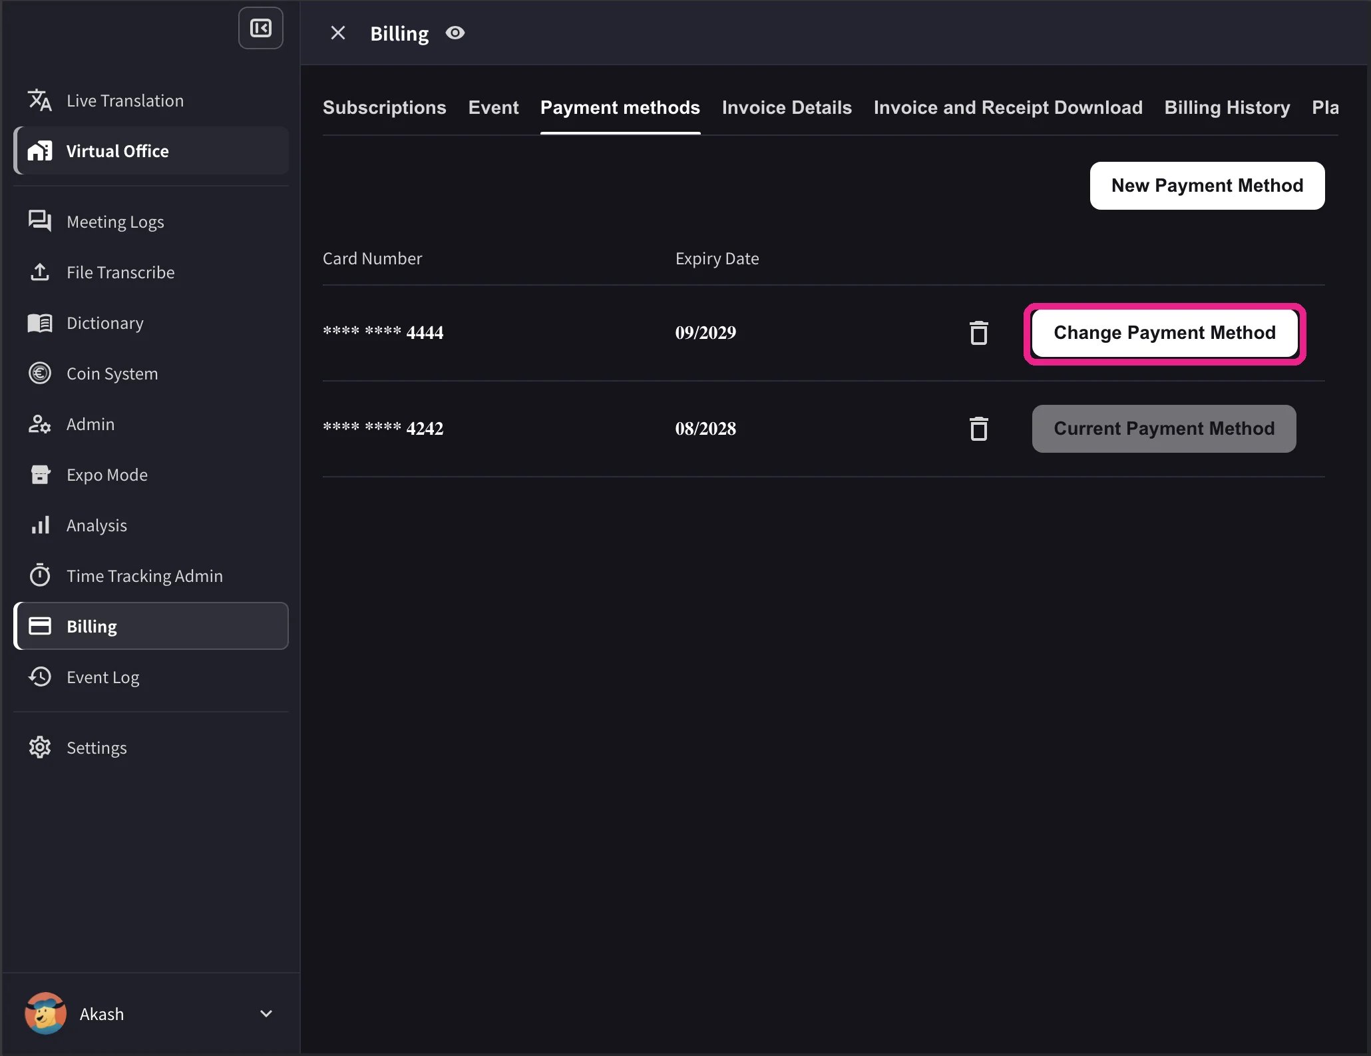Open the Invoice Details tab
This screenshot has height=1056, width=1371.
click(x=787, y=107)
